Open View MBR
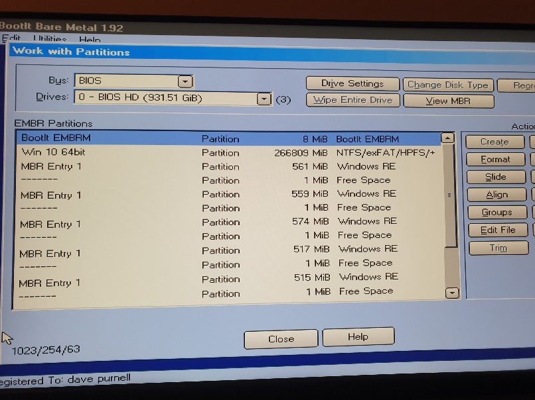Screen dimensions: 535x400 pyautogui.click(x=448, y=101)
